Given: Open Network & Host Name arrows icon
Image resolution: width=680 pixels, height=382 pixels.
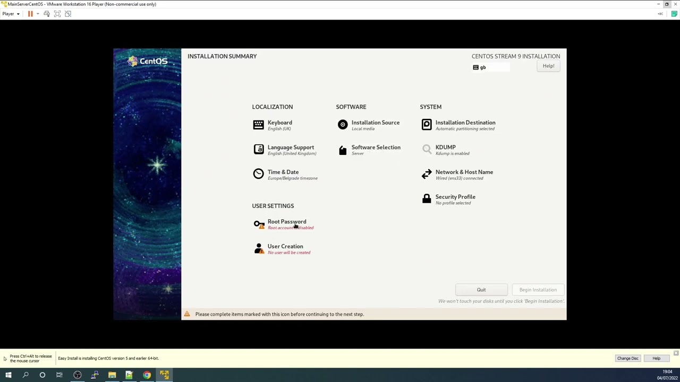Looking at the screenshot, I should (x=427, y=174).
